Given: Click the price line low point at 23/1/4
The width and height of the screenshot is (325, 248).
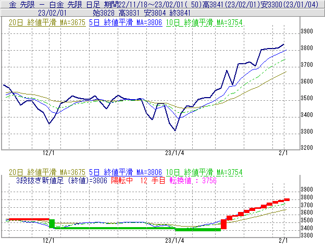Looking at the screenshot, I should pyautogui.click(x=175, y=130).
